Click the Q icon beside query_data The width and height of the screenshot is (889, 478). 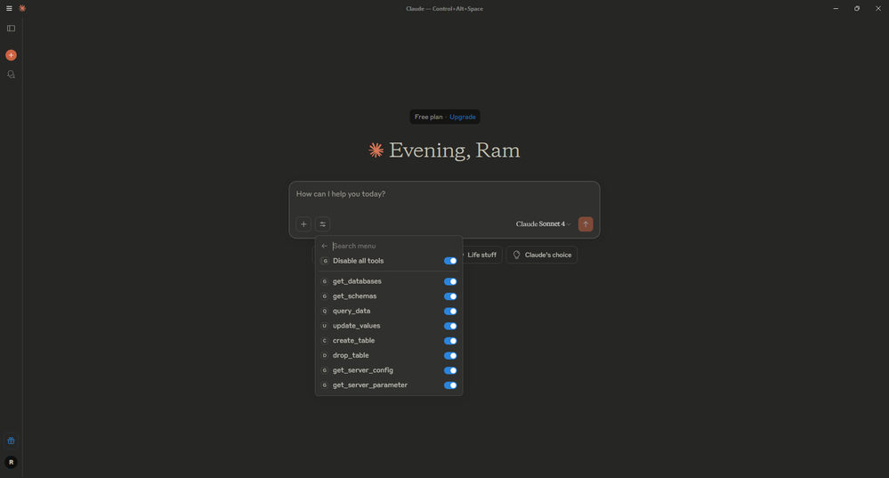pos(325,311)
